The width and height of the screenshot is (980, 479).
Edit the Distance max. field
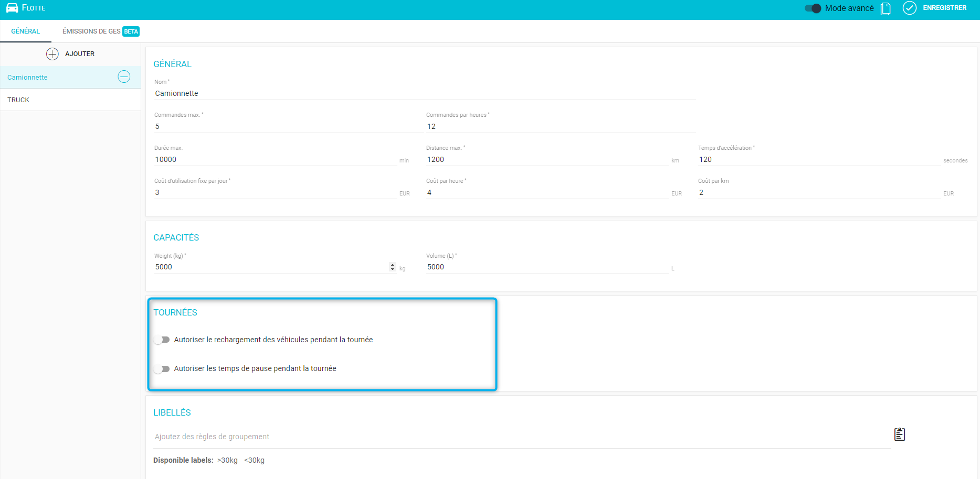[547, 159]
